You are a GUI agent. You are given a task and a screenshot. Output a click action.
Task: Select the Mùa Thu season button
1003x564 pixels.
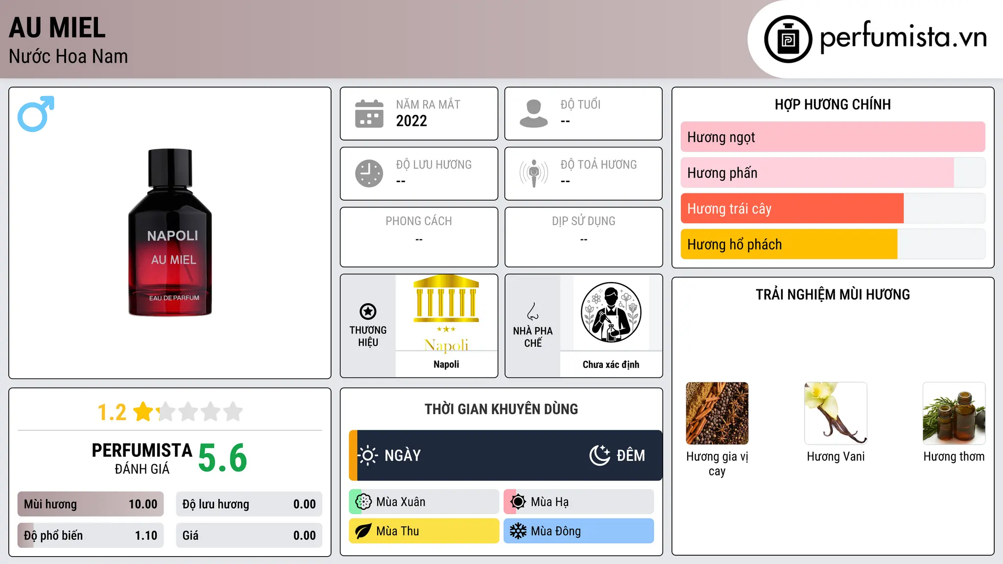pyautogui.click(x=424, y=531)
